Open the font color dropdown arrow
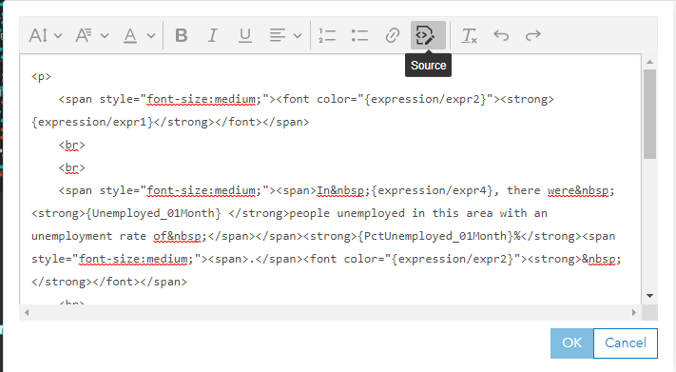This screenshot has height=372, width=676. coord(151,36)
